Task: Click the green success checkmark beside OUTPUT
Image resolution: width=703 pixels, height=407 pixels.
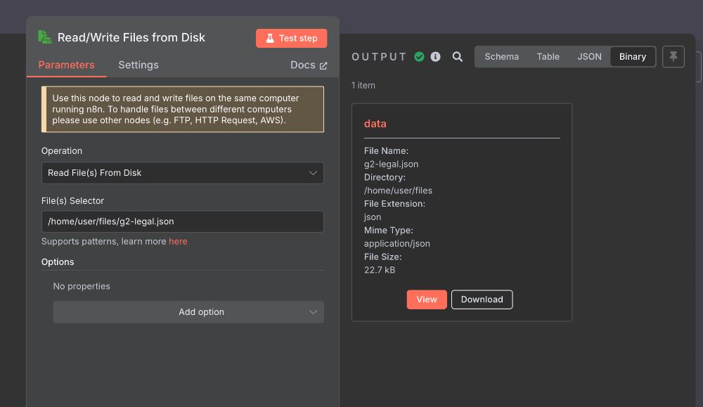Action: (419, 56)
